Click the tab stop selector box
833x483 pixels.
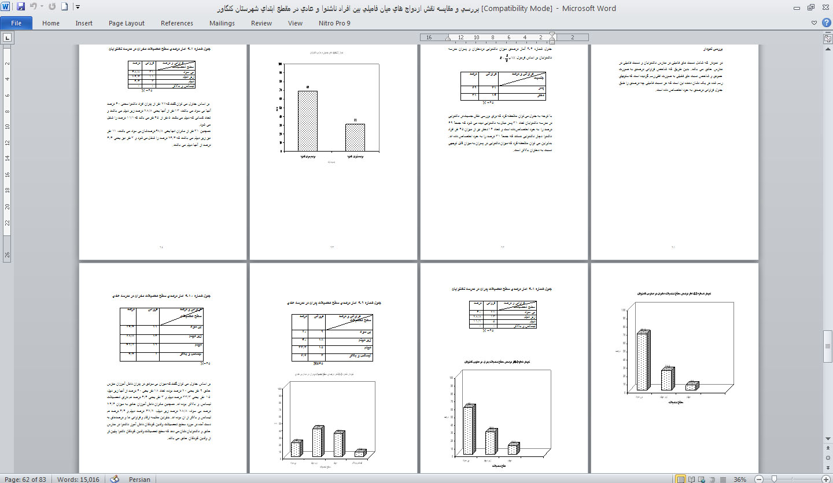click(8, 38)
